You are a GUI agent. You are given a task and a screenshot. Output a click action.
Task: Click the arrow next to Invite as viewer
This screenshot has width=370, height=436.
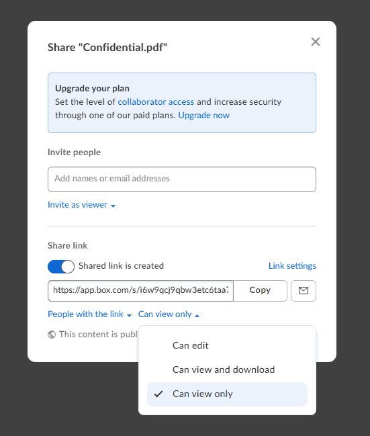click(113, 206)
